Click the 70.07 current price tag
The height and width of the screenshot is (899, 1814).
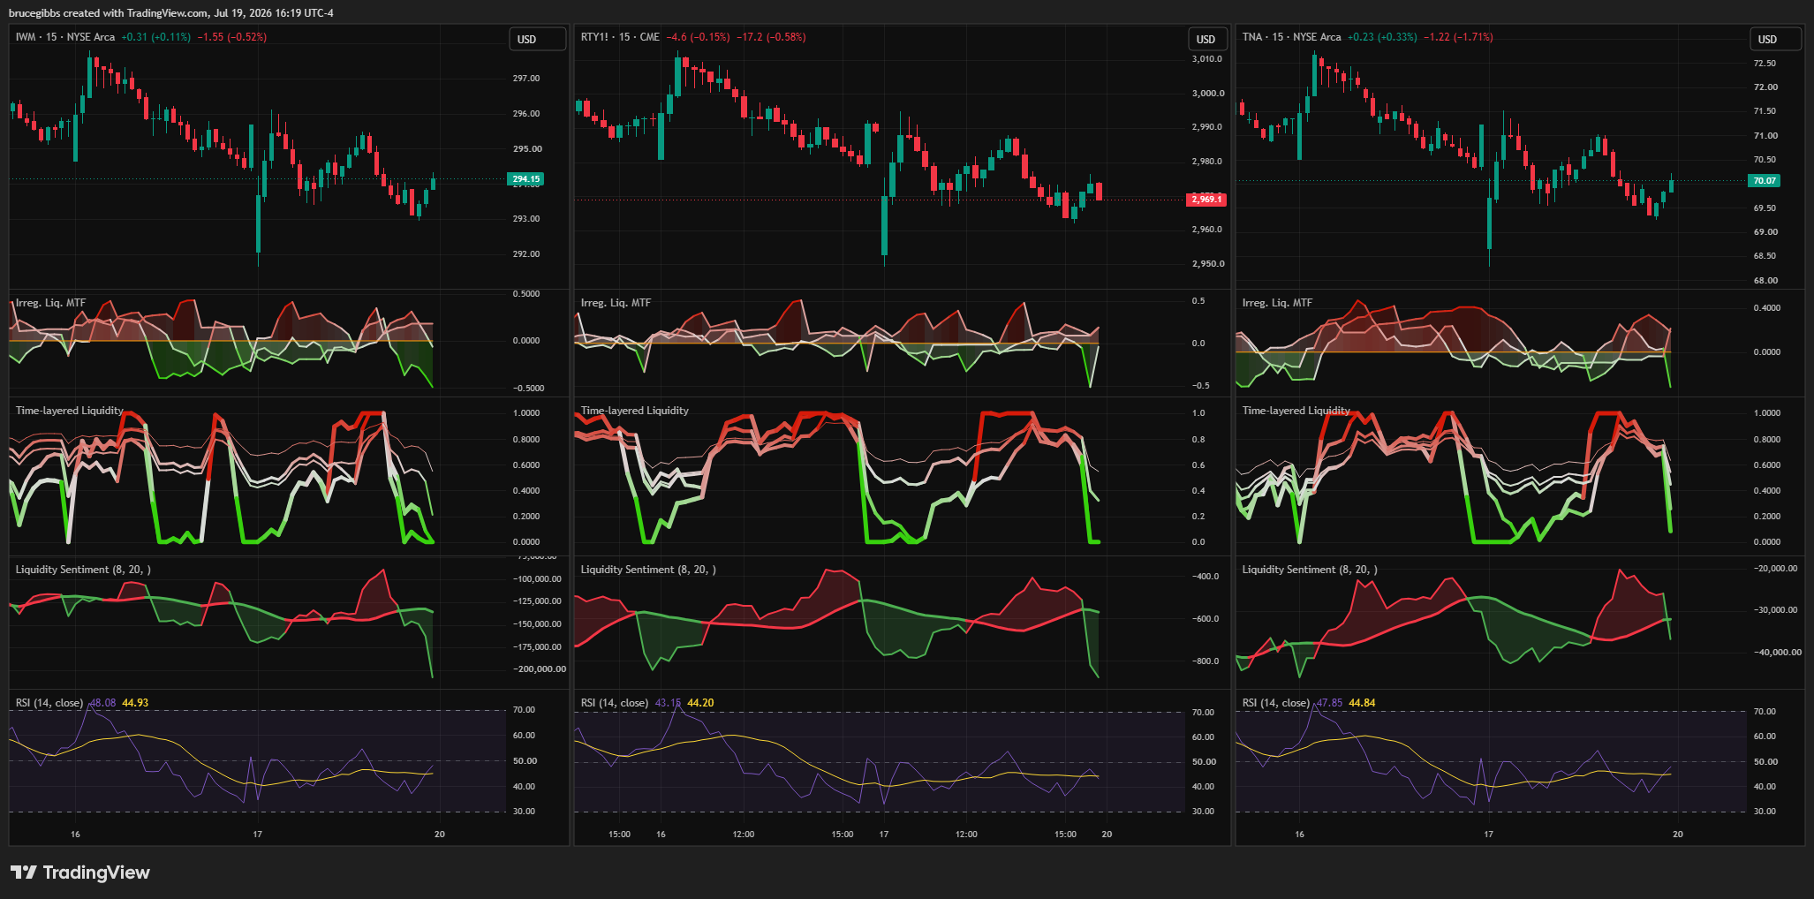click(x=1765, y=181)
